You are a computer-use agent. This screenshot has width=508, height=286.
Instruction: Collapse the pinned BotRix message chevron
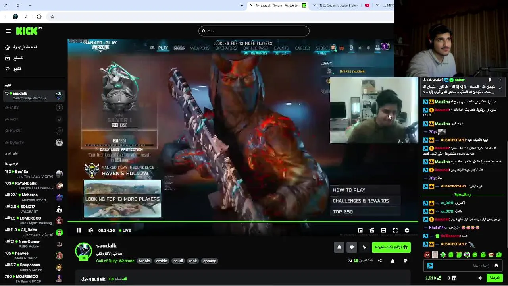500,88
